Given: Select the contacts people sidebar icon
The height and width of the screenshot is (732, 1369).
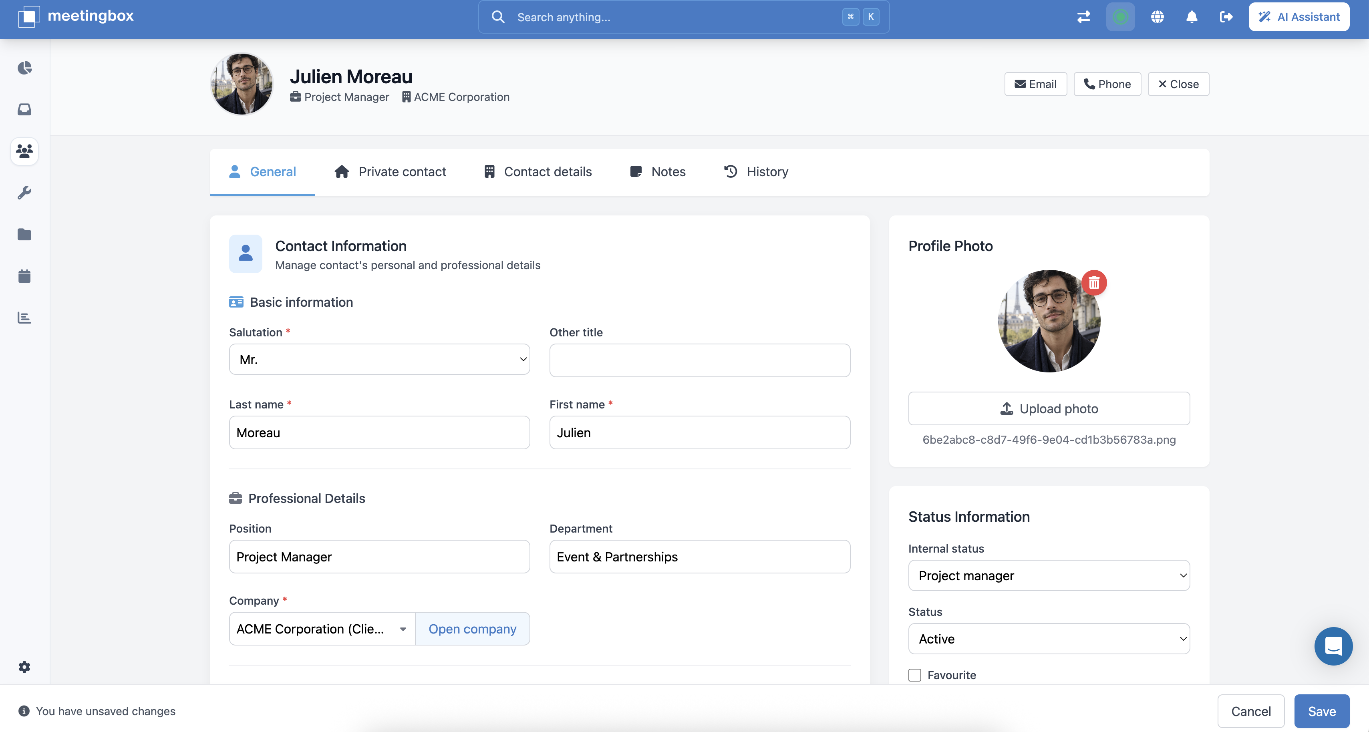Looking at the screenshot, I should pos(24,151).
